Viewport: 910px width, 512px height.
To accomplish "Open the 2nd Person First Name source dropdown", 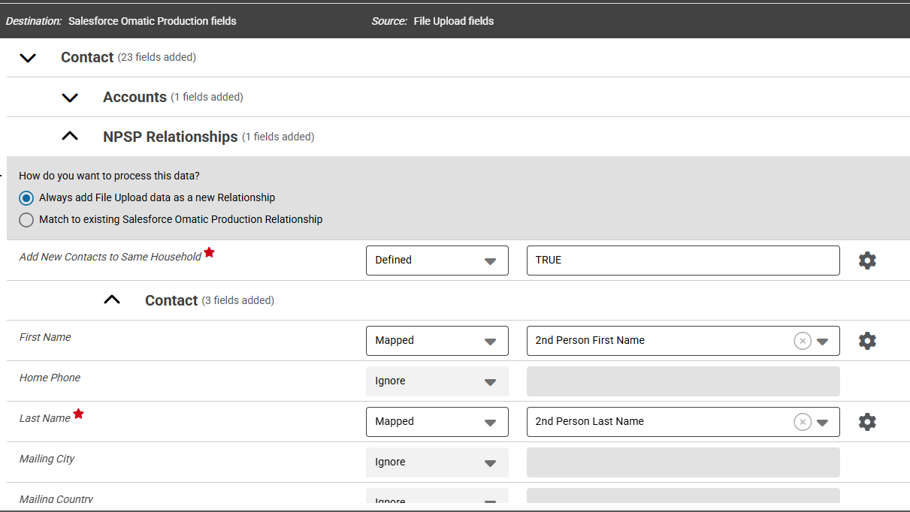I will tap(823, 342).
